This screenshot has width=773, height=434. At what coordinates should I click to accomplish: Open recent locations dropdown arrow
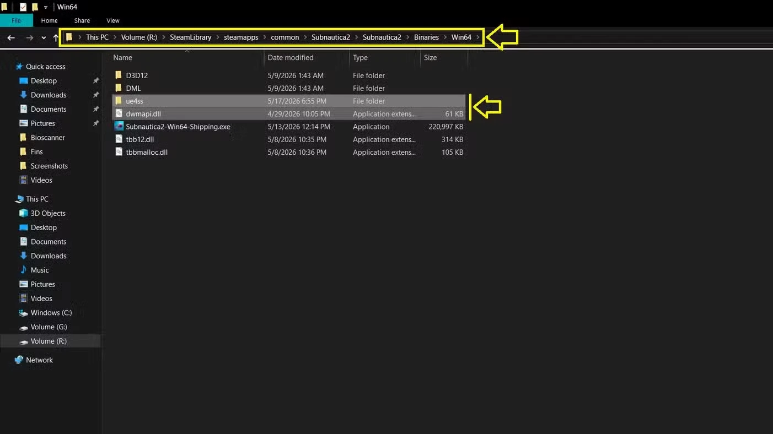pos(44,37)
